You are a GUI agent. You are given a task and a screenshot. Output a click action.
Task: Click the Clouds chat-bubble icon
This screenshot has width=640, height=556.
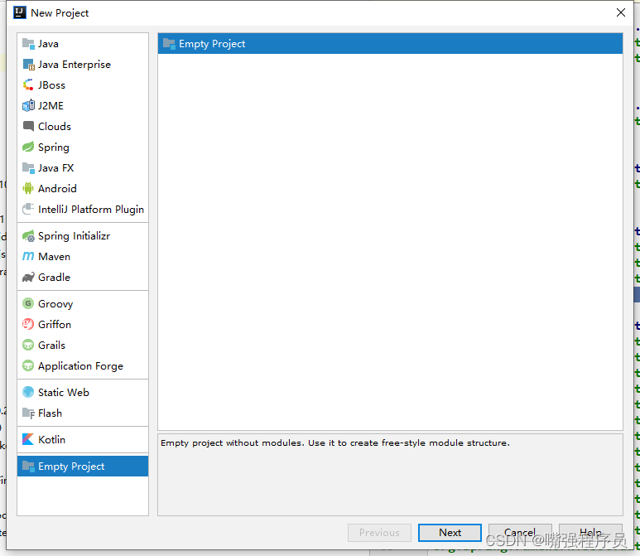(x=28, y=126)
